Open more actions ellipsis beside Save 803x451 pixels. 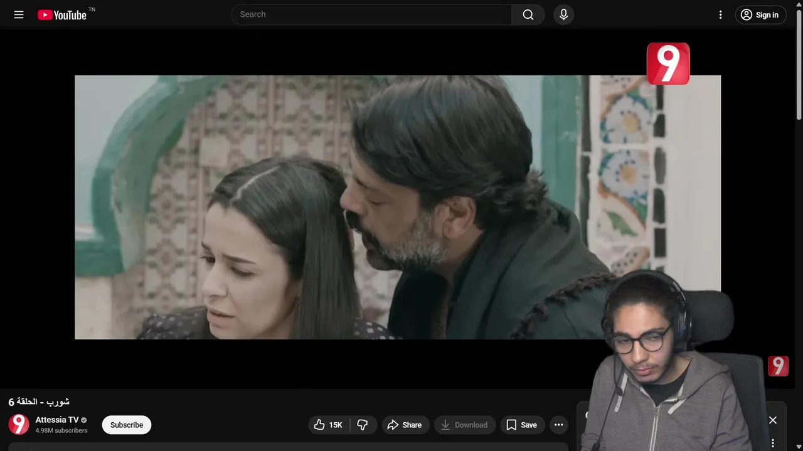558,425
